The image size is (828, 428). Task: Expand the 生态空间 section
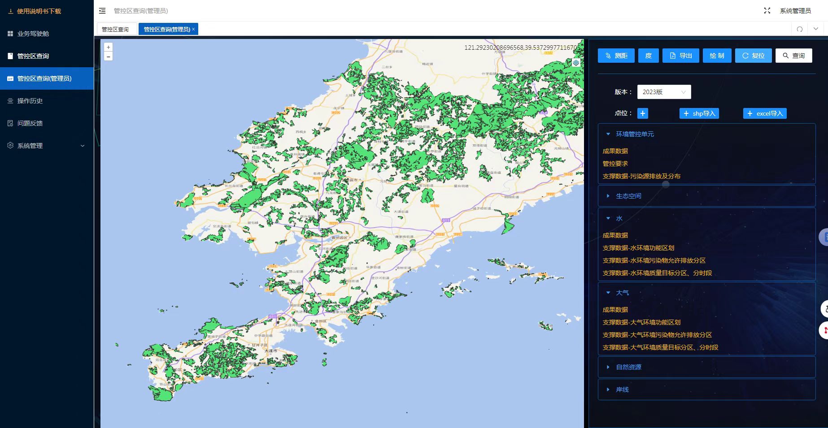(x=628, y=196)
